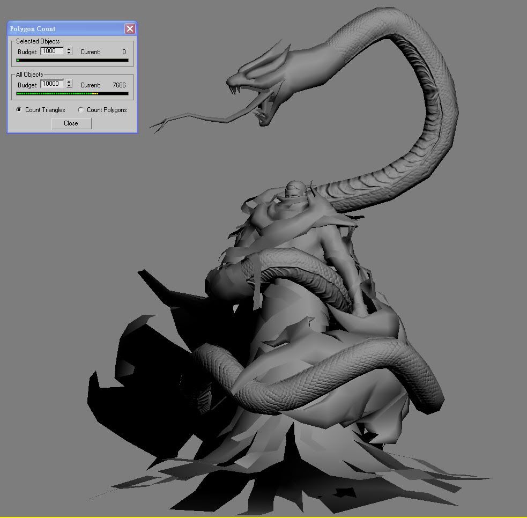Click the yellow segment of the usage bar
Screen dimensions: 527x518
tap(95, 94)
